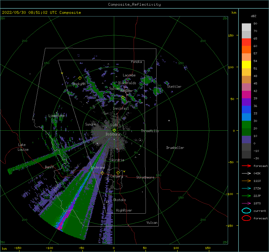Click the Innisfail label

click(121, 108)
